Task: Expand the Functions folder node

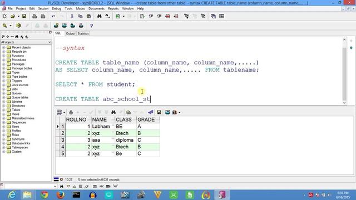Action: pyautogui.click(x=4, y=56)
